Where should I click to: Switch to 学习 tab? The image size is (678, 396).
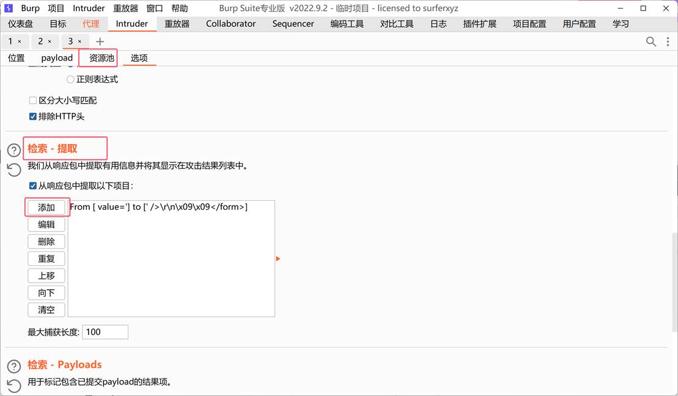(x=621, y=24)
